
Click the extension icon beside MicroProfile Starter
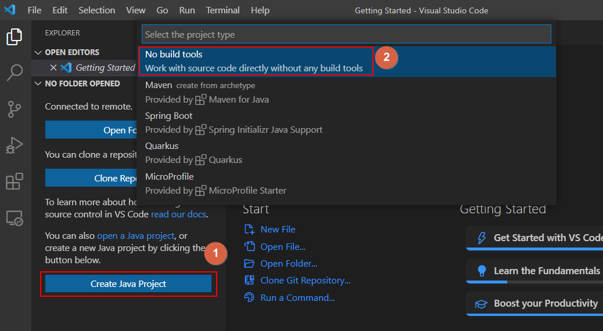coord(200,191)
